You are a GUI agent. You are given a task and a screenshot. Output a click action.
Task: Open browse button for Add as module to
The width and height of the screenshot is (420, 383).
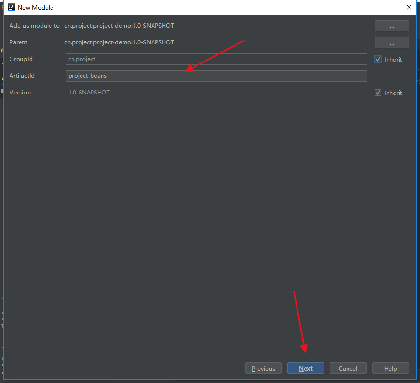391,26
